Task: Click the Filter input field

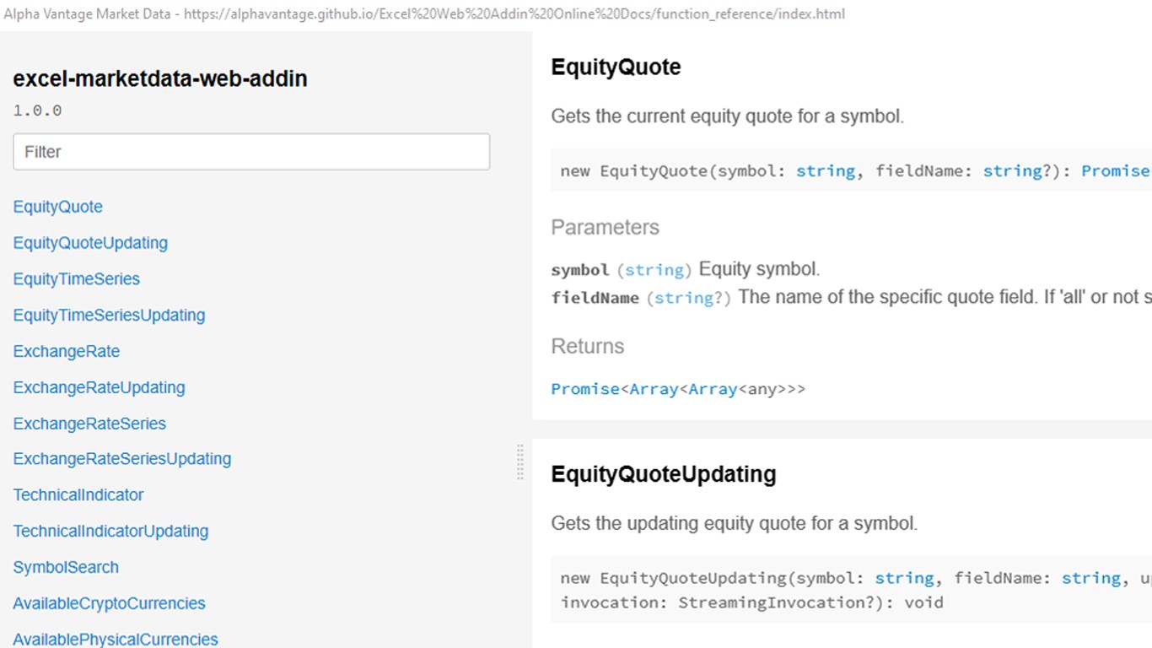Action: click(251, 152)
